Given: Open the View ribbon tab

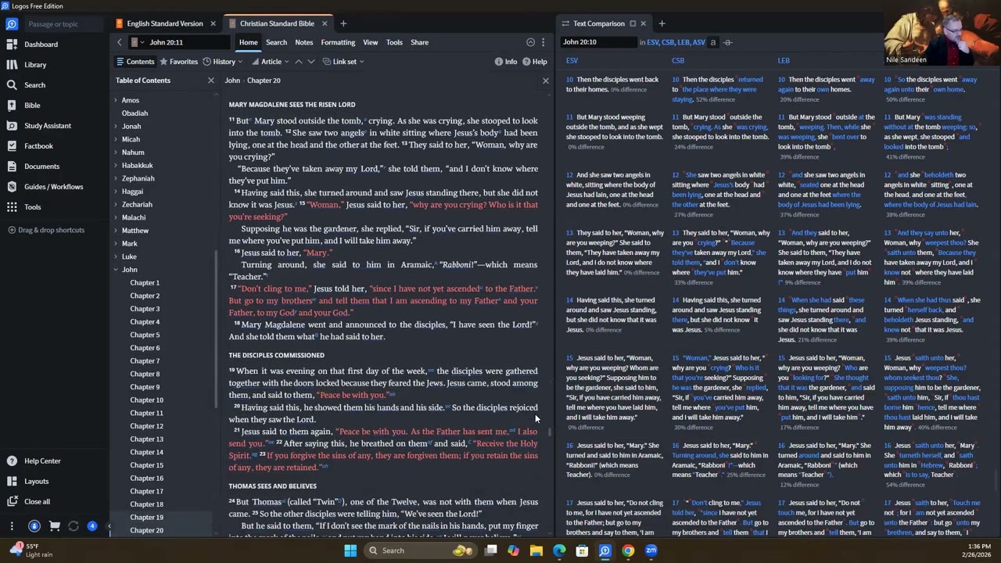Looking at the screenshot, I should (x=371, y=42).
